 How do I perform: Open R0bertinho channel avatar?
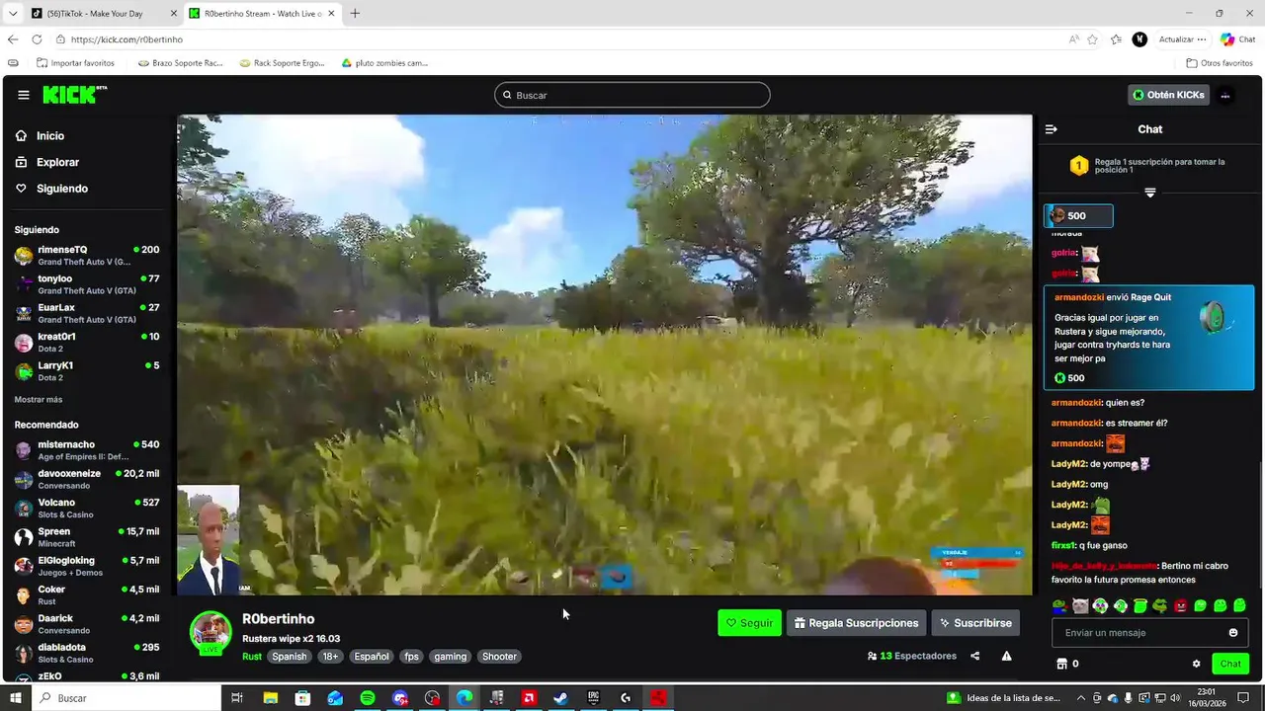[211, 633]
